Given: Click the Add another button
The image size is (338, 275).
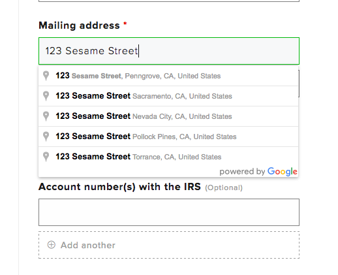Looking at the screenshot, I should pyautogui.click(x=169, y=245).
